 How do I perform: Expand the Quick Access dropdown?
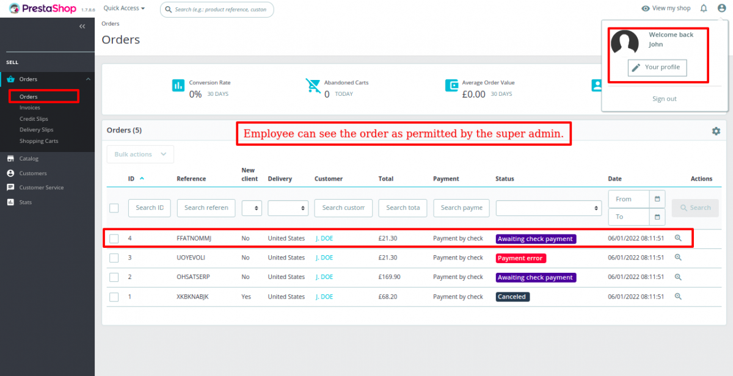123,8
